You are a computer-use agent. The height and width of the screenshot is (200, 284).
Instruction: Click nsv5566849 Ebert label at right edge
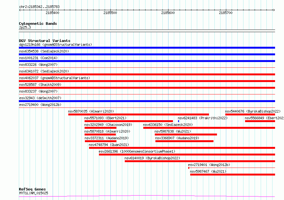(x=264, y=118)
